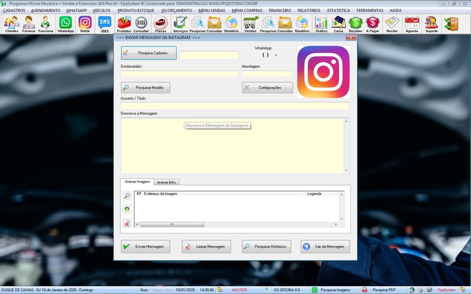Click the Legenda column header
This screenshot has width=471, height=294.
(314, 194)
